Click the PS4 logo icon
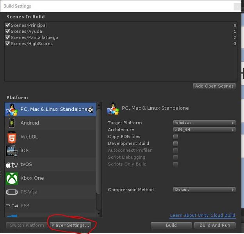244x234 pixels. tap(12, 206)
